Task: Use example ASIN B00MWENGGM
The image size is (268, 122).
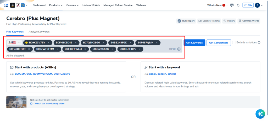Action: pyautogui.click(x=43, y=74)
